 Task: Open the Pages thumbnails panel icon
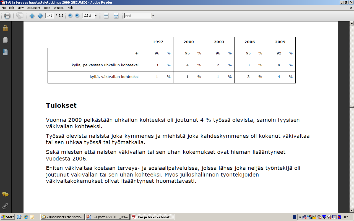[5, 40]
